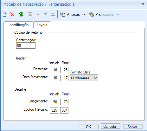Click the Processos gear icon
Screen dimensions: 147x131
[92, 14]
